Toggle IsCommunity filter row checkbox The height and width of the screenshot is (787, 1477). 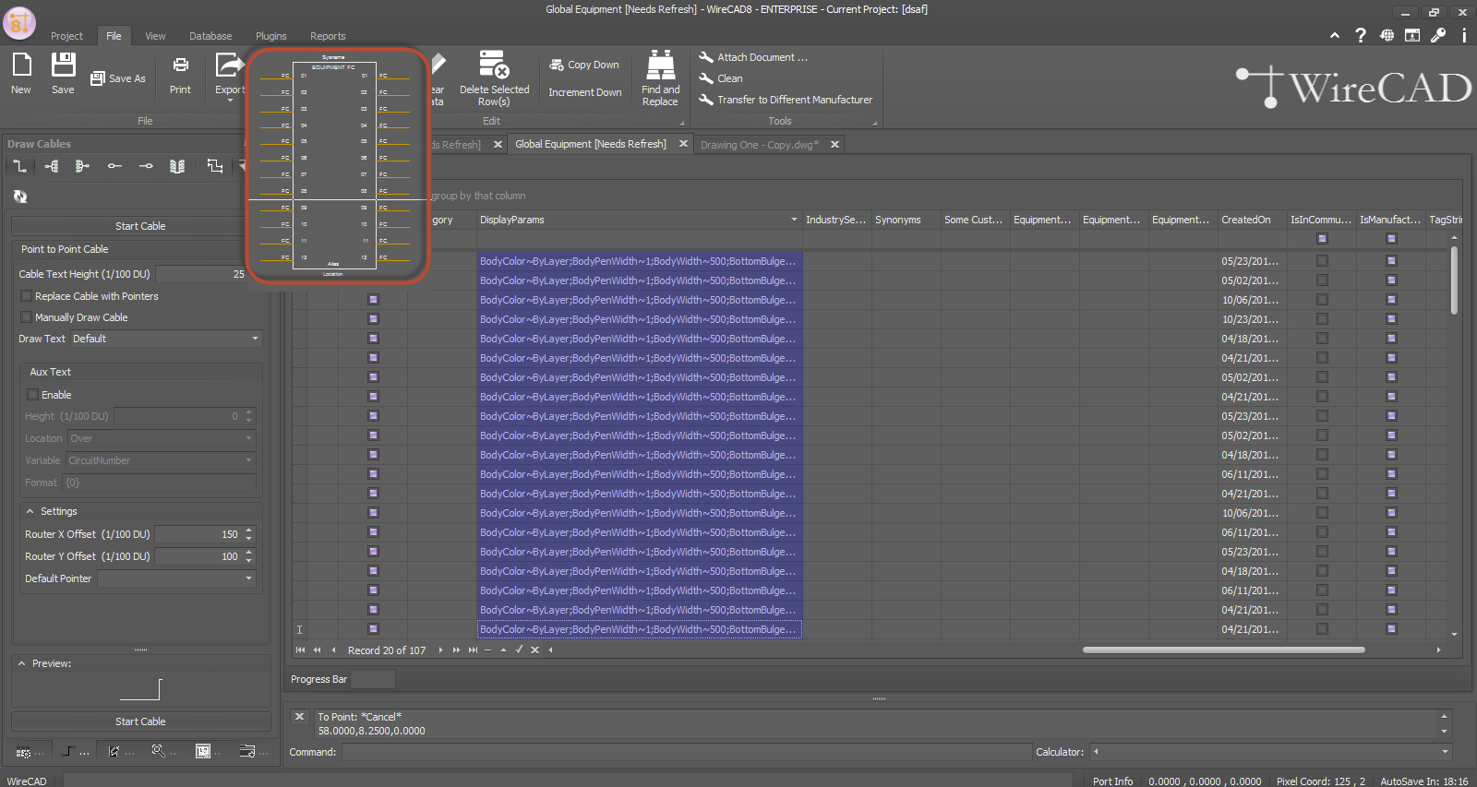1322,239
